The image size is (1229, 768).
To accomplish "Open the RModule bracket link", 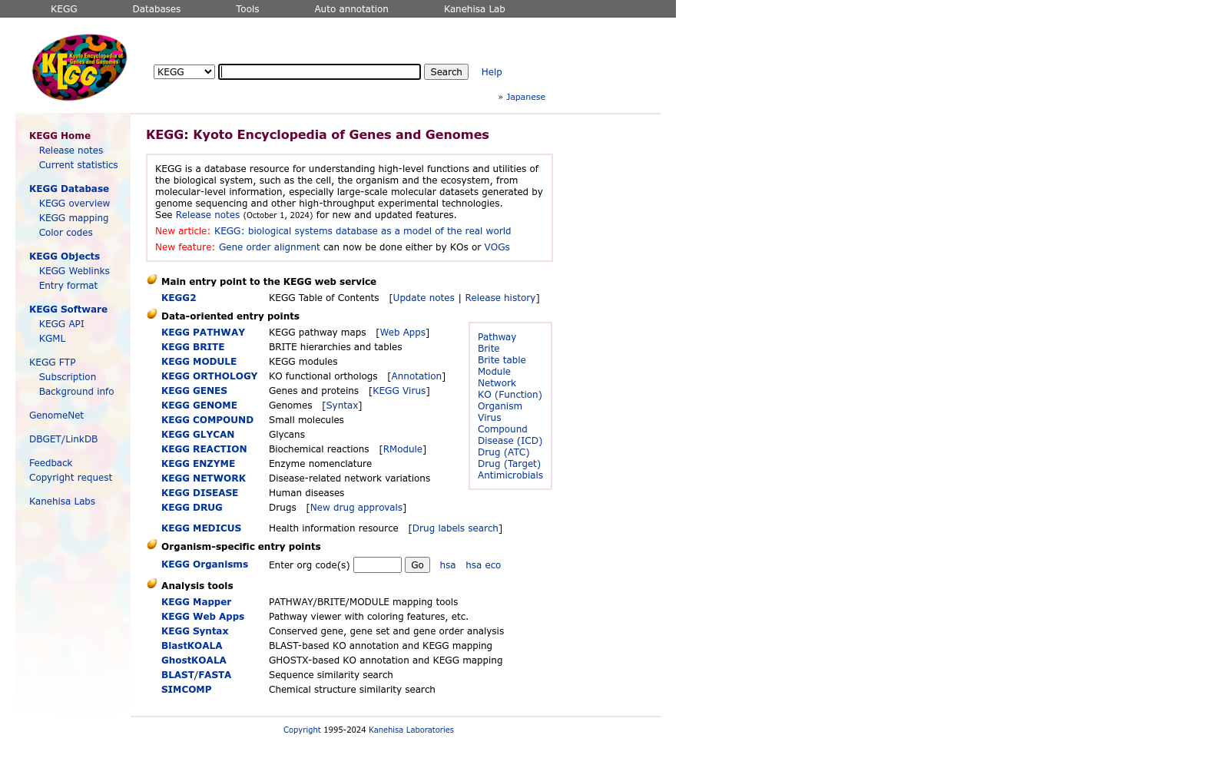I will pyautogui.click(x=402, y=449).
